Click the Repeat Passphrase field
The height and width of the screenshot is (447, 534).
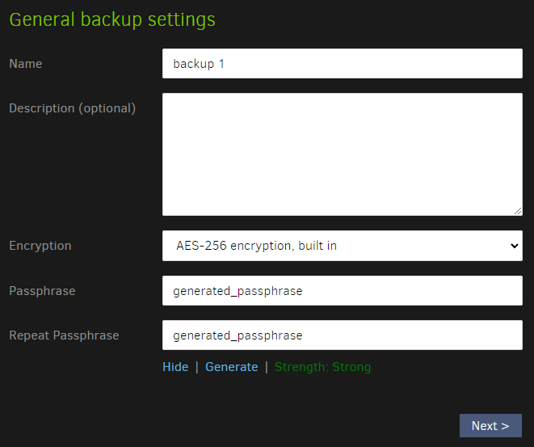[x=342, y=335]
